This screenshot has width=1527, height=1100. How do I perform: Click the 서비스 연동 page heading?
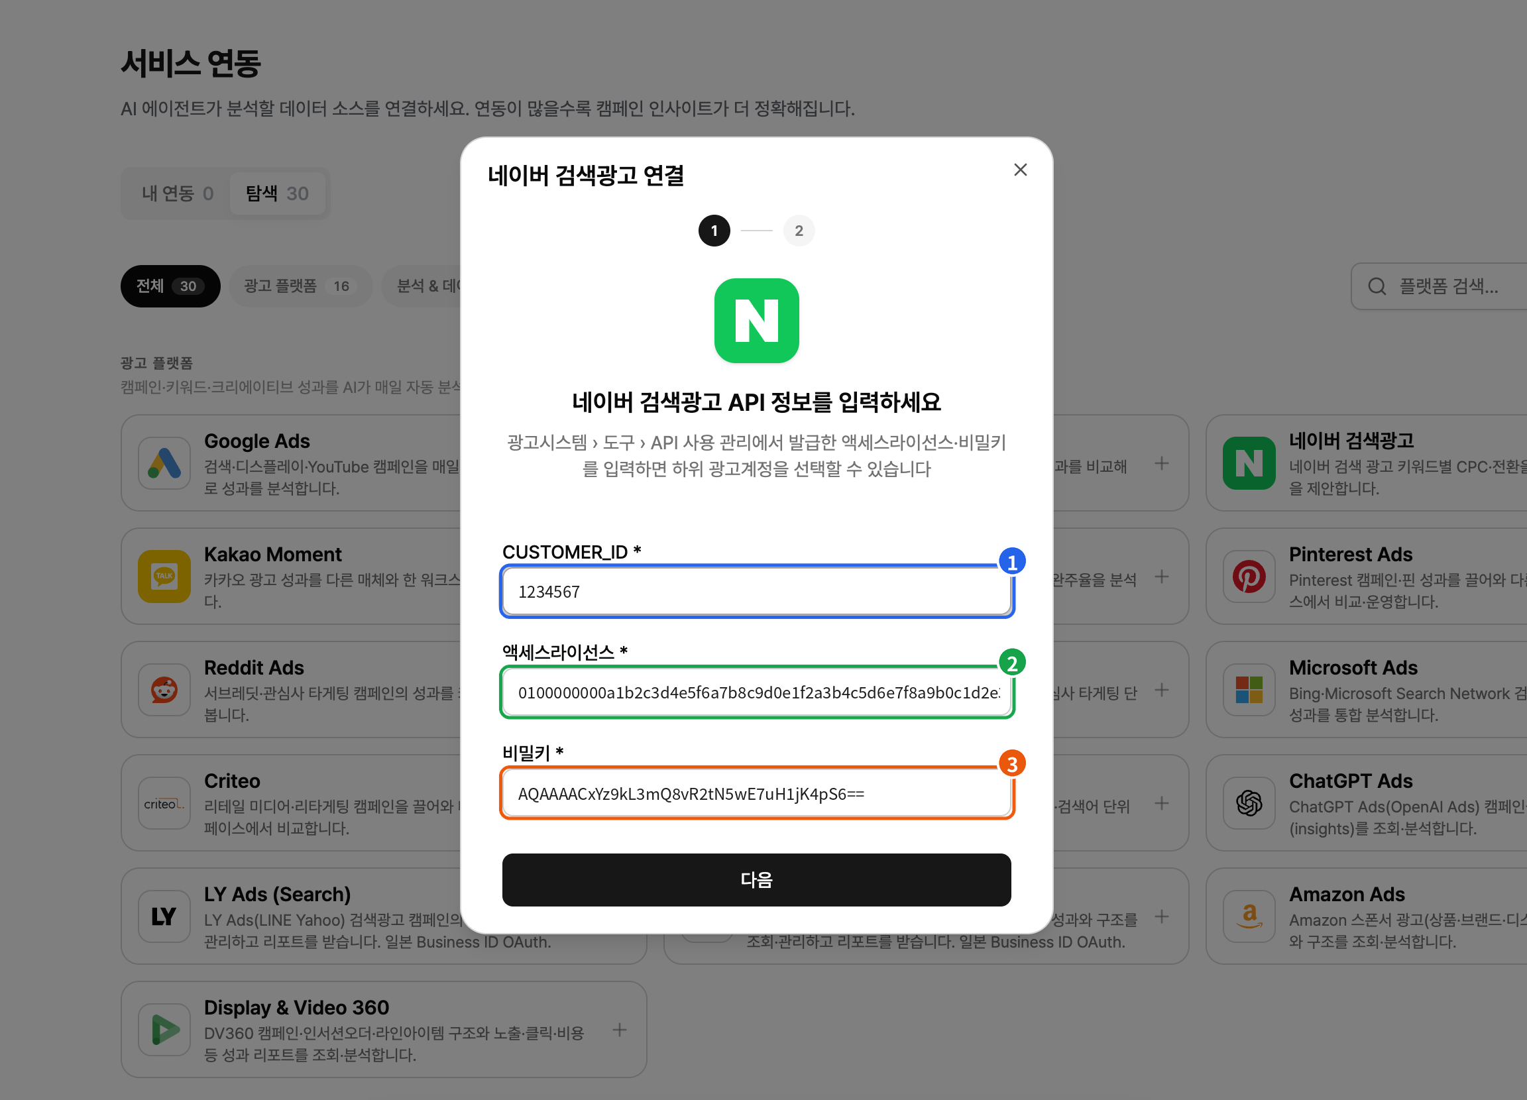[190, 63]
